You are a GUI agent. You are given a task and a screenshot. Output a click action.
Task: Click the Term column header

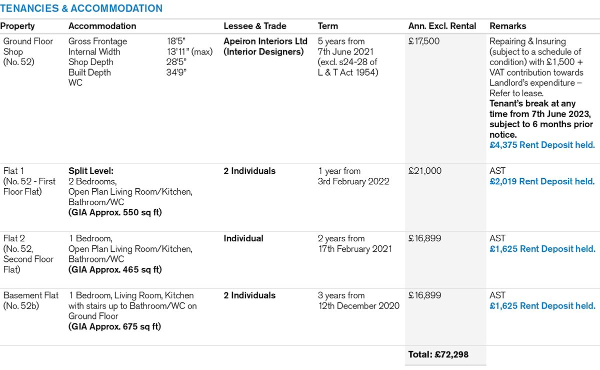[328, 26]
